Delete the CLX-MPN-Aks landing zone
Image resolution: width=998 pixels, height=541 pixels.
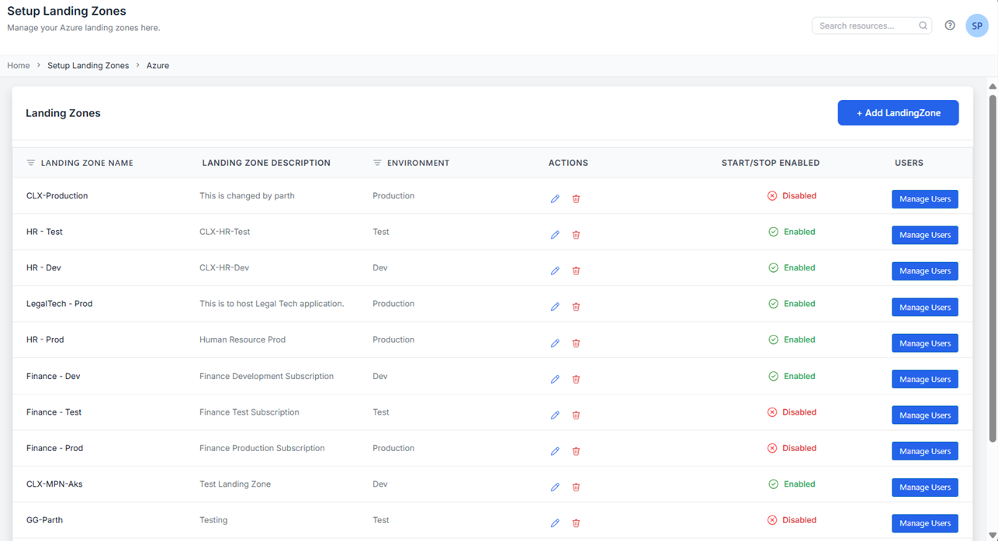coord(576,488)
